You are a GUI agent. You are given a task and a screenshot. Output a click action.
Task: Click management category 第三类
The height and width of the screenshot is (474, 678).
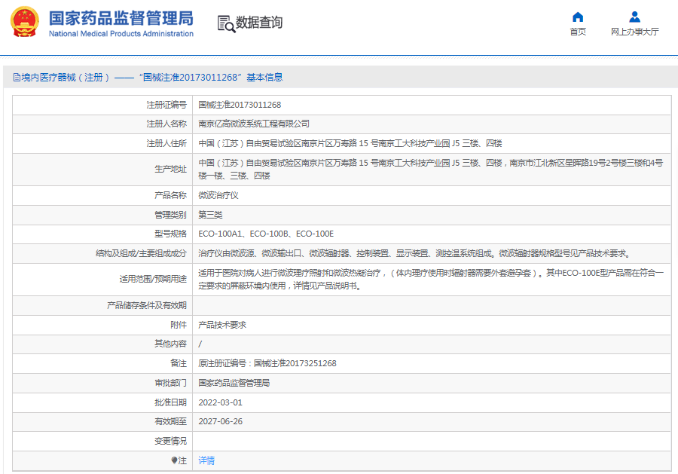click(x=210, y=215)
